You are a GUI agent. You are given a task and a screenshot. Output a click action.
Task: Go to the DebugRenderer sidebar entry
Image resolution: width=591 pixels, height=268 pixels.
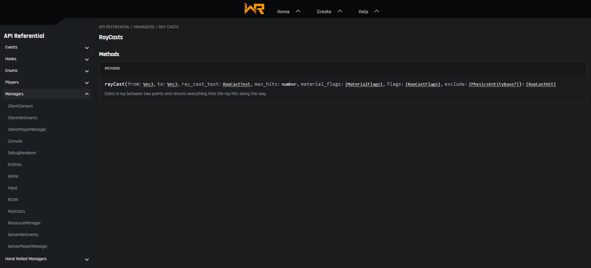pyautogui.click(x=22, y=153)
